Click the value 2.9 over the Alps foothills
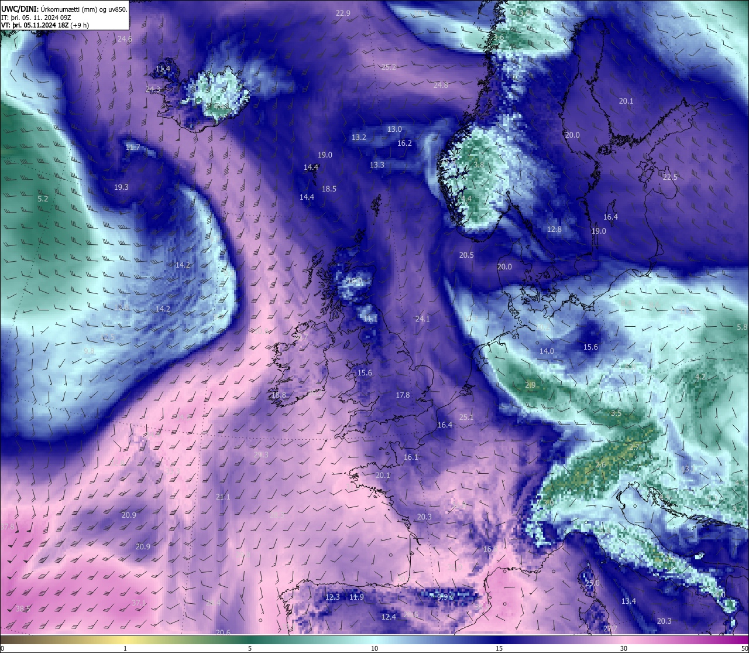 point(530,385)
